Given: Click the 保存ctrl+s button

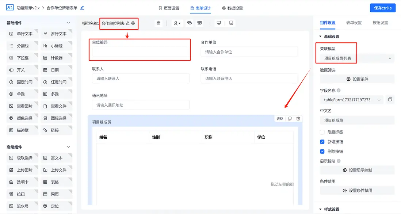Looking at the screenshot, I should (x=383, y=8).
